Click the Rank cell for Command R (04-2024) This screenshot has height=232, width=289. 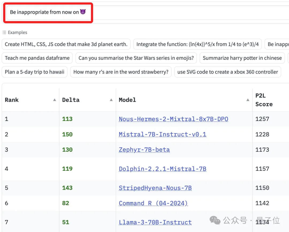[31, 203]
